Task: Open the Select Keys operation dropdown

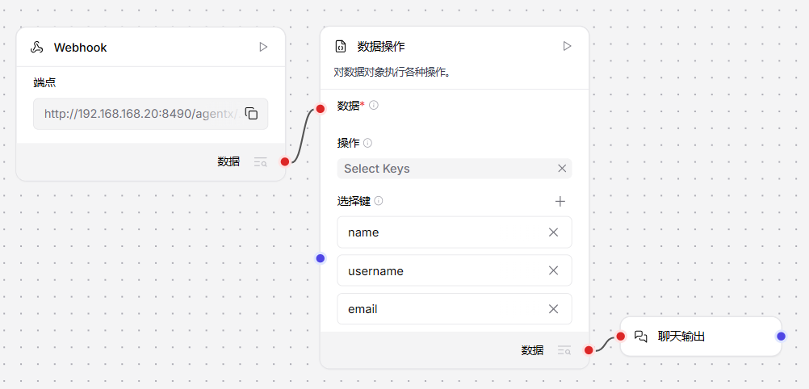Action: (444, 169)
